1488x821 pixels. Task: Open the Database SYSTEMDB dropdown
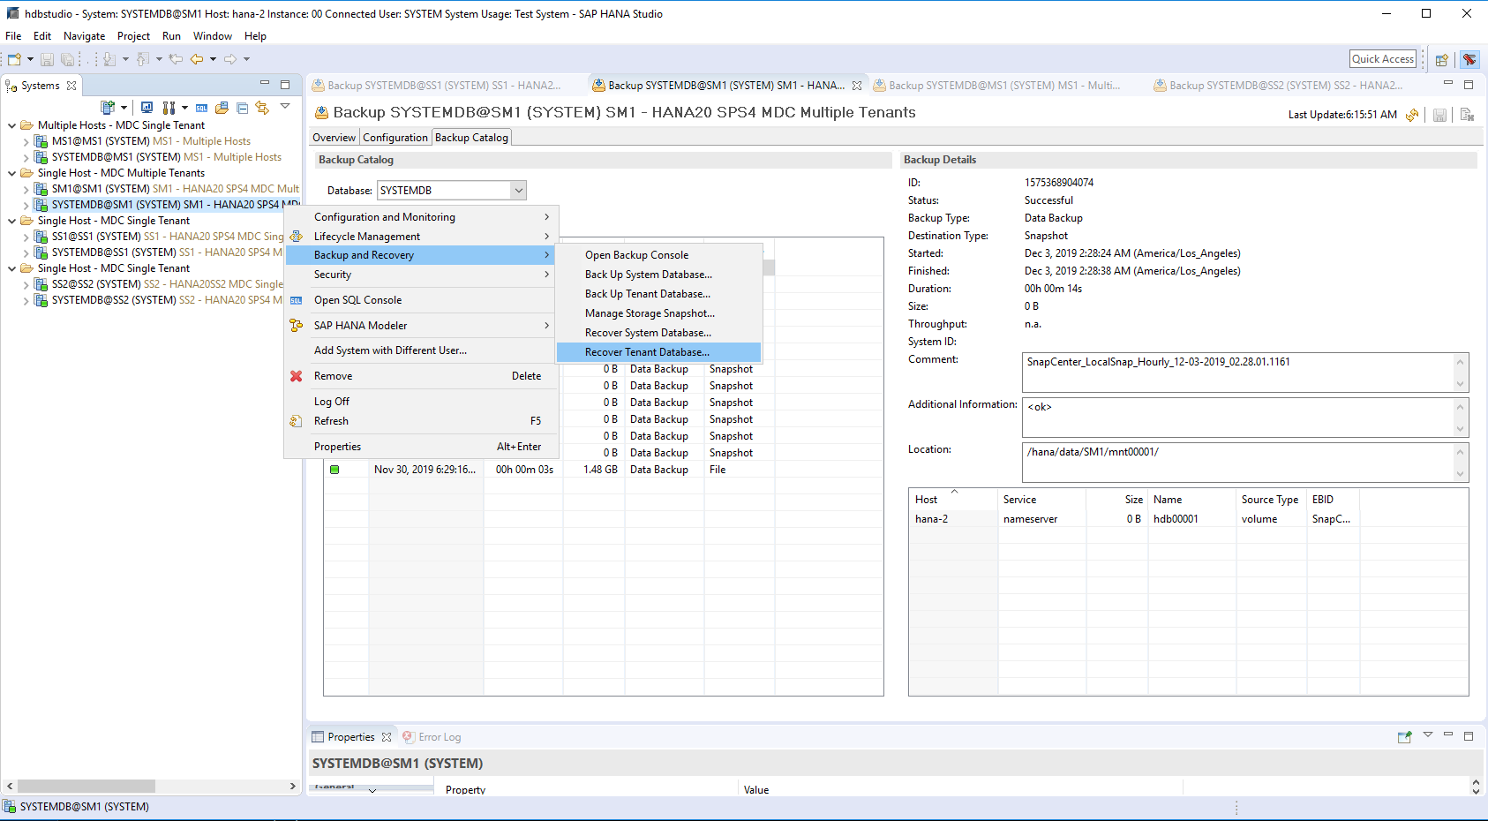519,191
